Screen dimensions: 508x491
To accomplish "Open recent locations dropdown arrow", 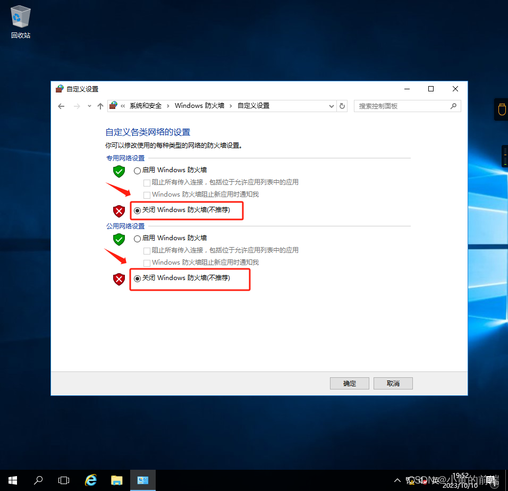I will point(89,106).
